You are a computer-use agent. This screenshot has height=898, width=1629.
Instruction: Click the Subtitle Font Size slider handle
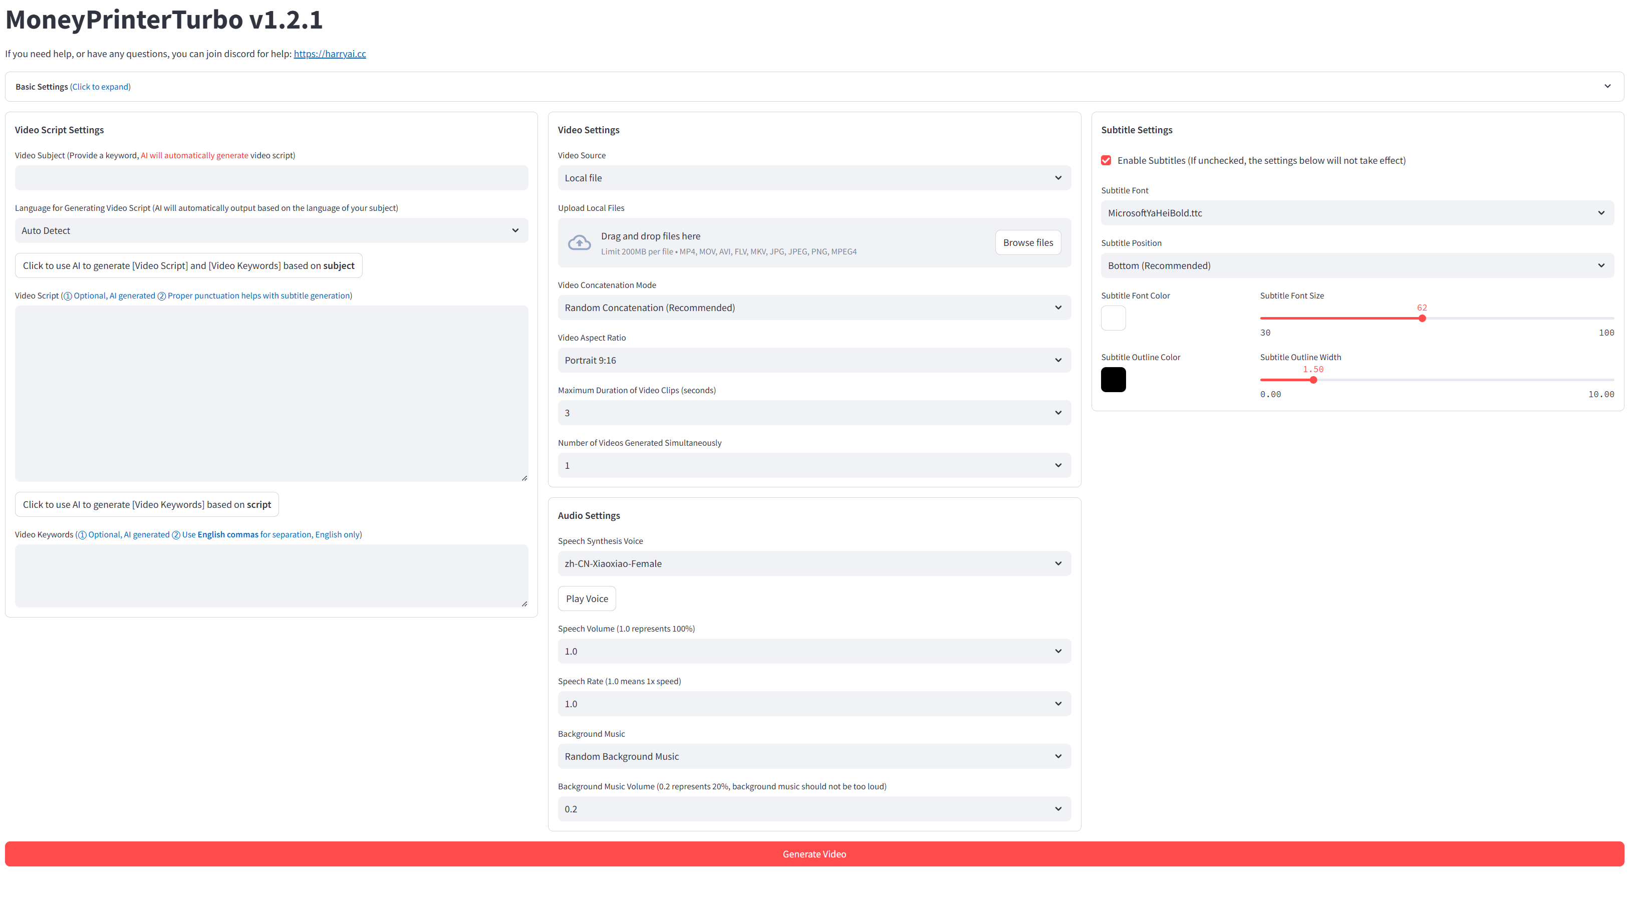click(x=1422, y=318)
